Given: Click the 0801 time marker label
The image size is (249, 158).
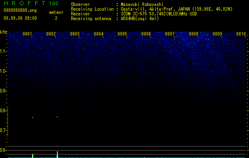Looking at the screenshot, I should (x=27, y=34).
